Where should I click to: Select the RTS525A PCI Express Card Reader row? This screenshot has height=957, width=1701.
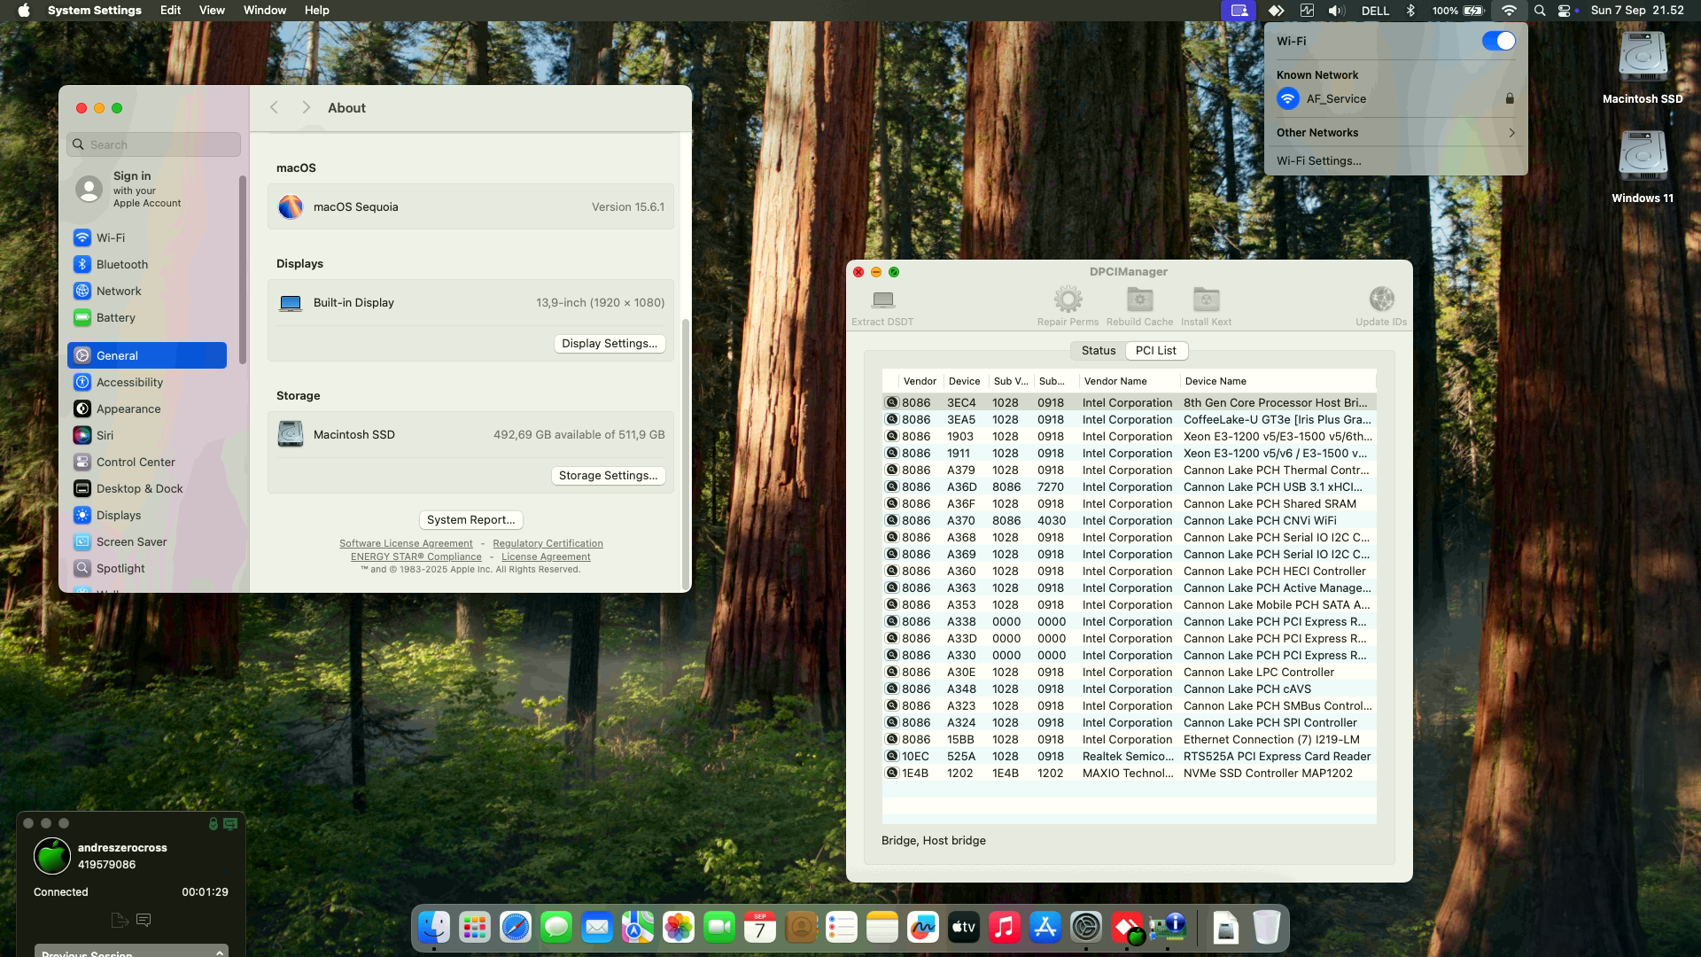pos(1130,757)
